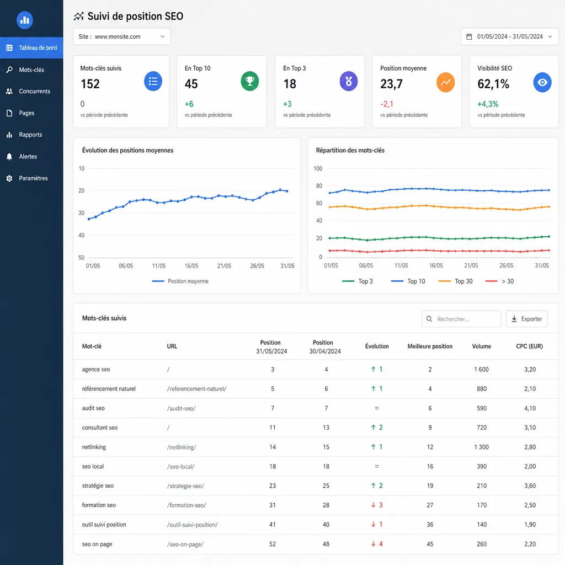565x565 pixels.
Task: Toggle the Top 30 series in legend
Action: pos(455,281)
